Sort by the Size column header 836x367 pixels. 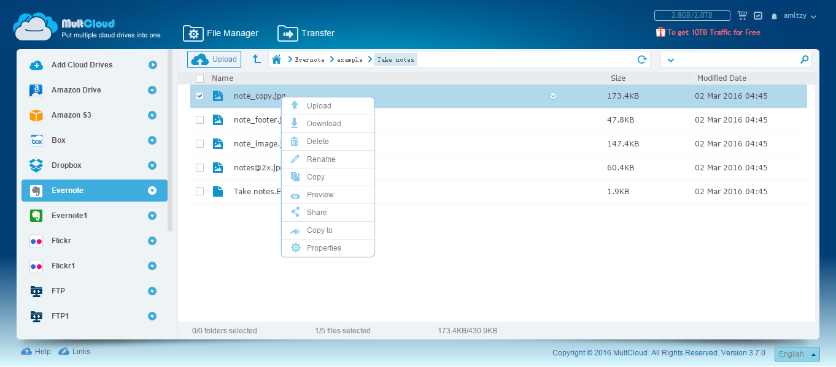(618, 78)
